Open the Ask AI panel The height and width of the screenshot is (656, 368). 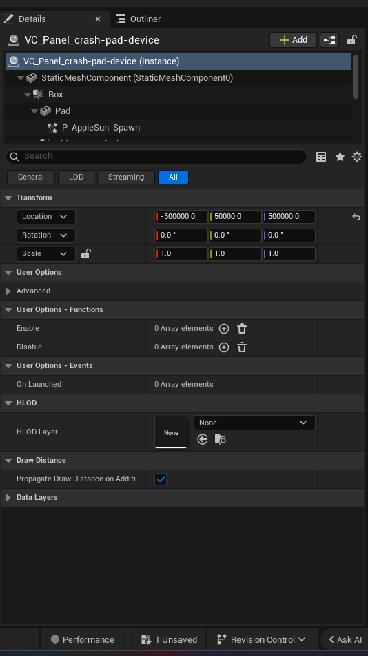[x=345, y=639]
